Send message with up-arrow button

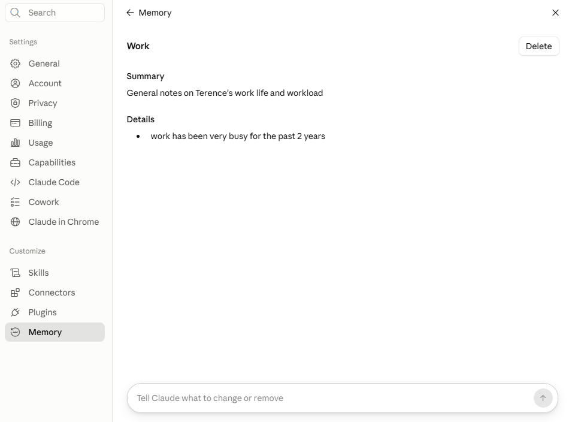pos(543,398)
